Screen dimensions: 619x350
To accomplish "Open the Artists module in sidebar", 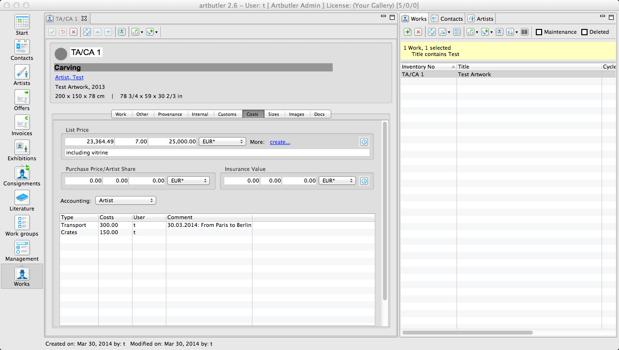I will [22, 75].
